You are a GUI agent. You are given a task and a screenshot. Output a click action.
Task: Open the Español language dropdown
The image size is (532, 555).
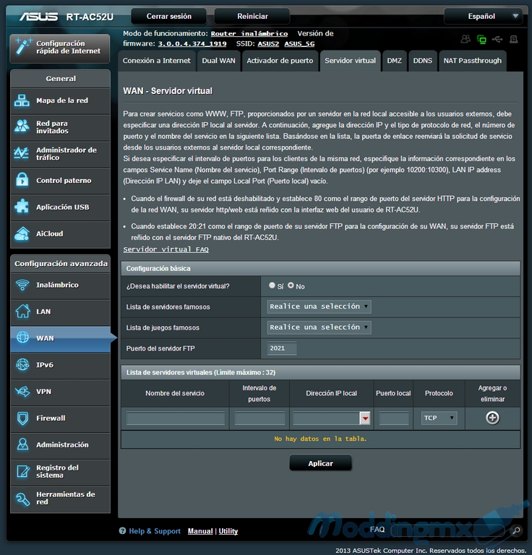(483, 17)
